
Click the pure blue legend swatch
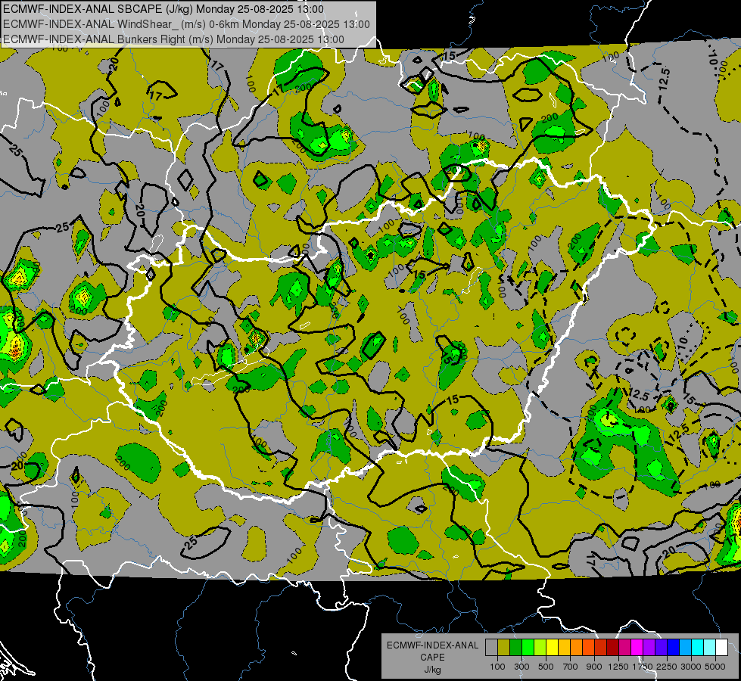coord(674,648)
